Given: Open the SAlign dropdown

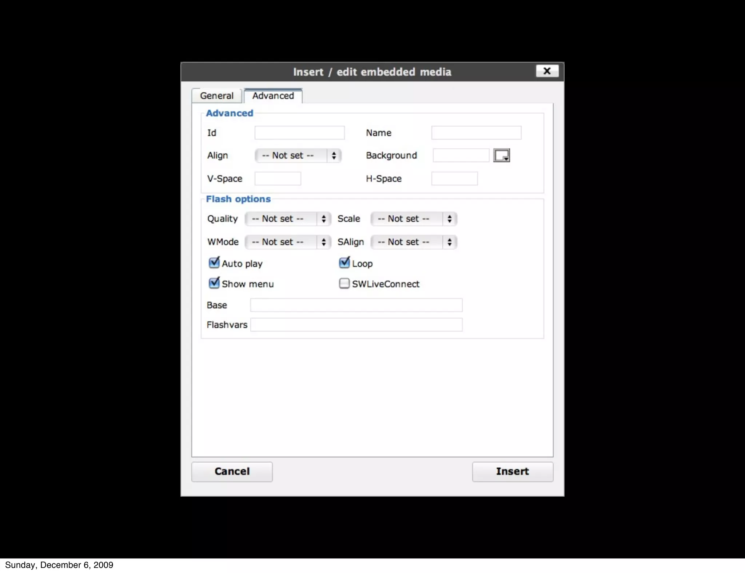Looking at the screenshot, I should 414,242.
